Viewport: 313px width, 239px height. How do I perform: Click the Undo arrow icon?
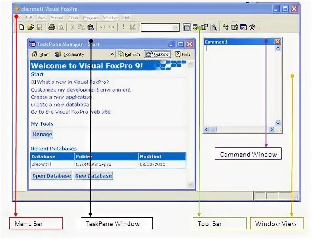102,27
